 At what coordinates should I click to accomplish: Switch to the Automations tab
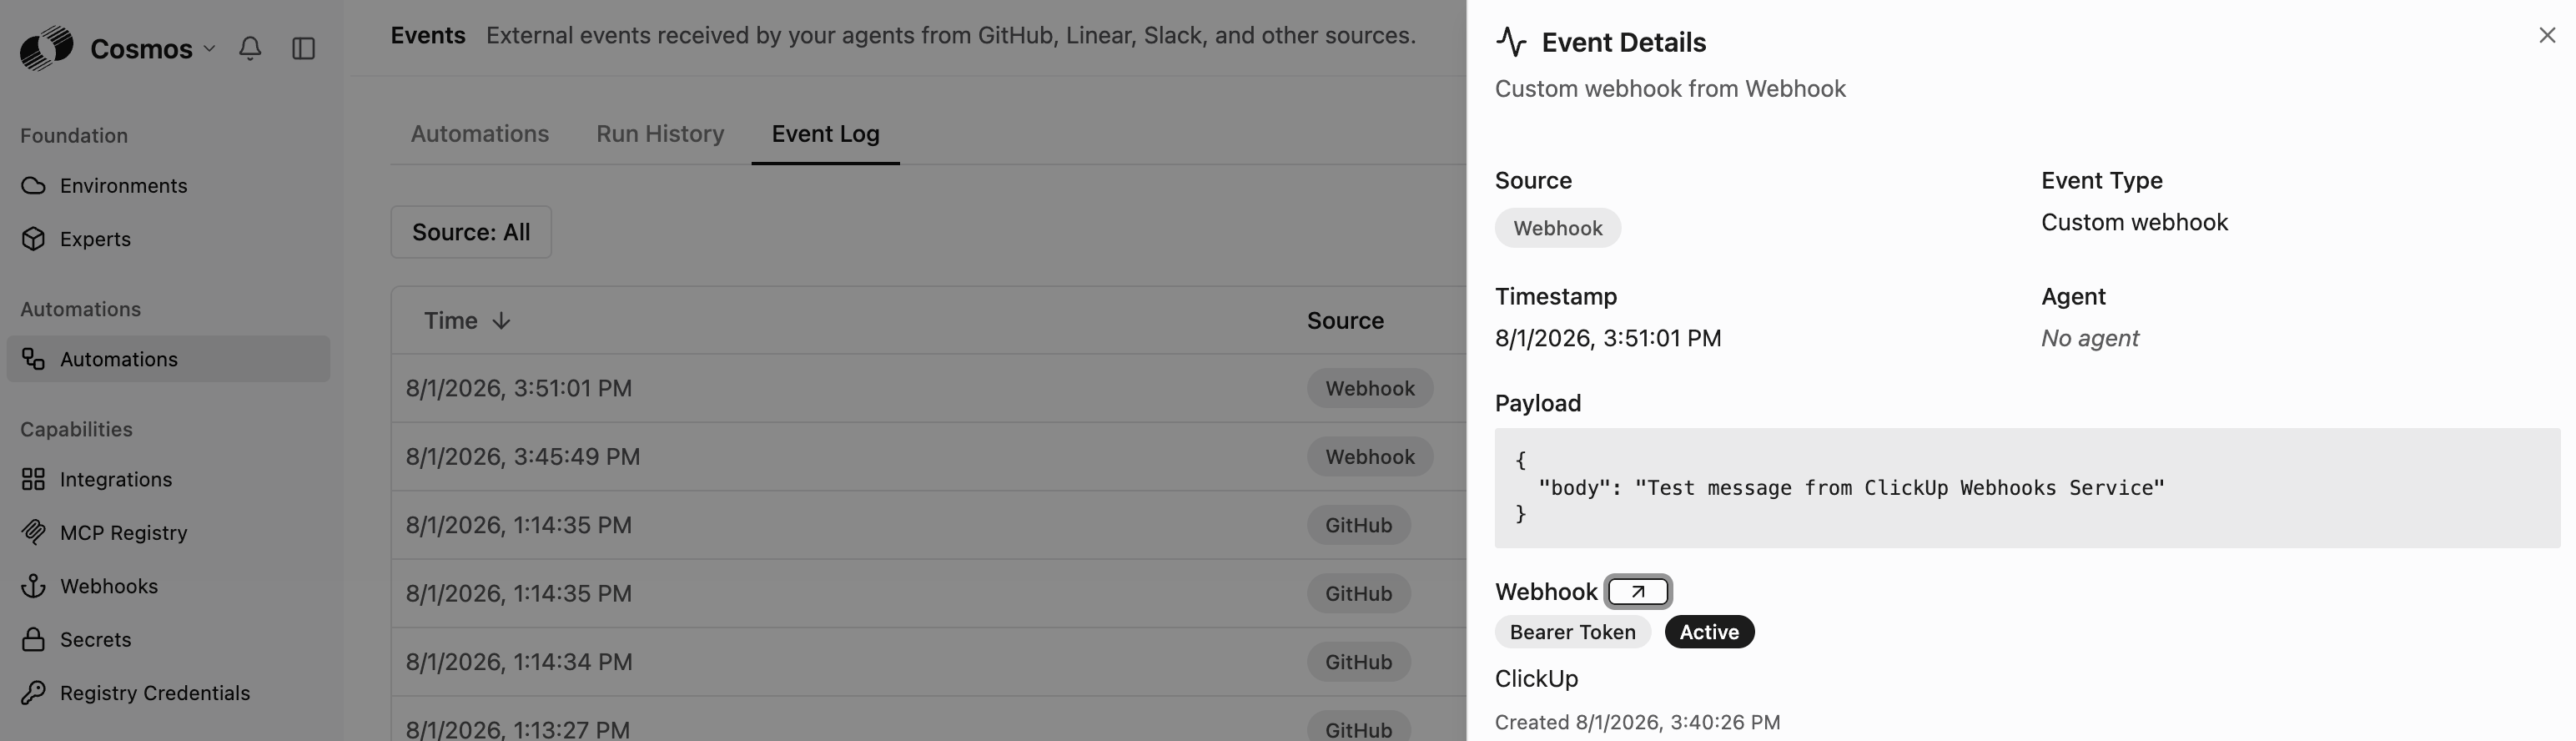pos(480,133)
